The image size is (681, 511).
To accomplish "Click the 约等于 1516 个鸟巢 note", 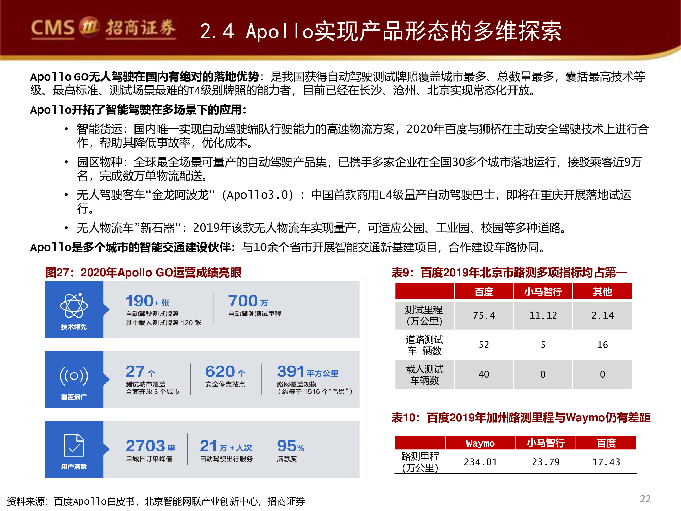I will point(315,392).
